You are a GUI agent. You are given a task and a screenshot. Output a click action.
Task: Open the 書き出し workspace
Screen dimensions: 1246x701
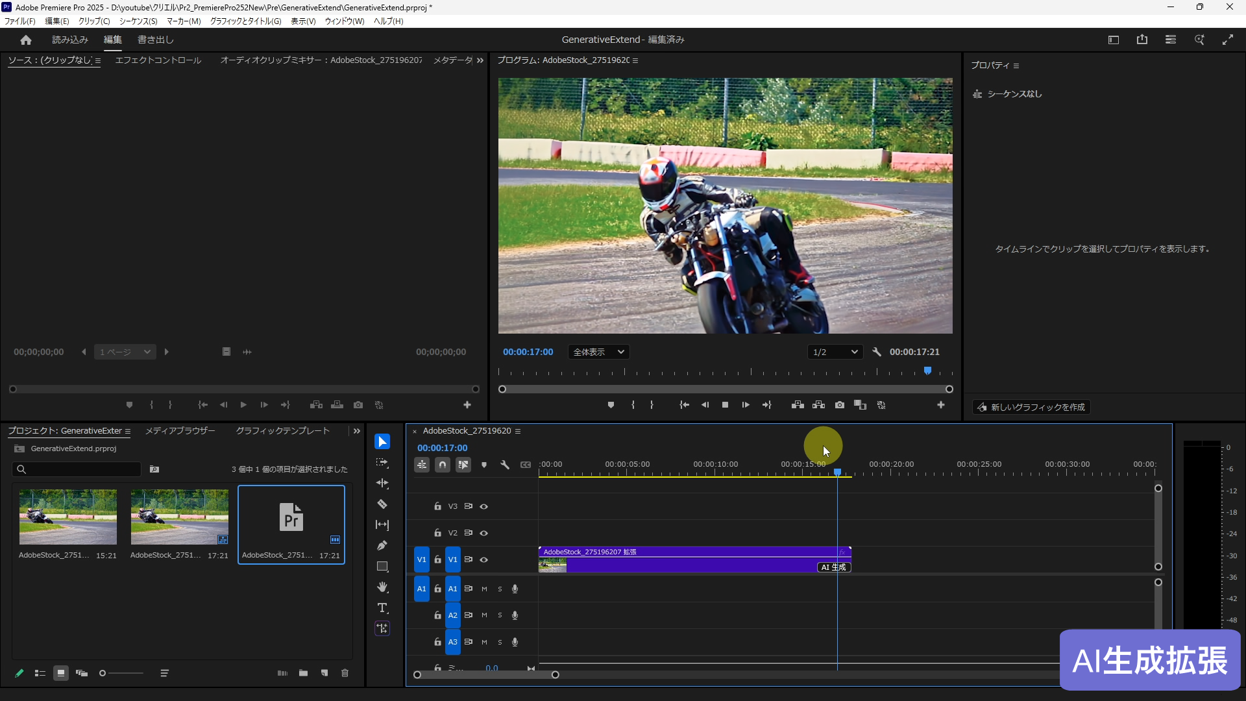click(156, 40)
